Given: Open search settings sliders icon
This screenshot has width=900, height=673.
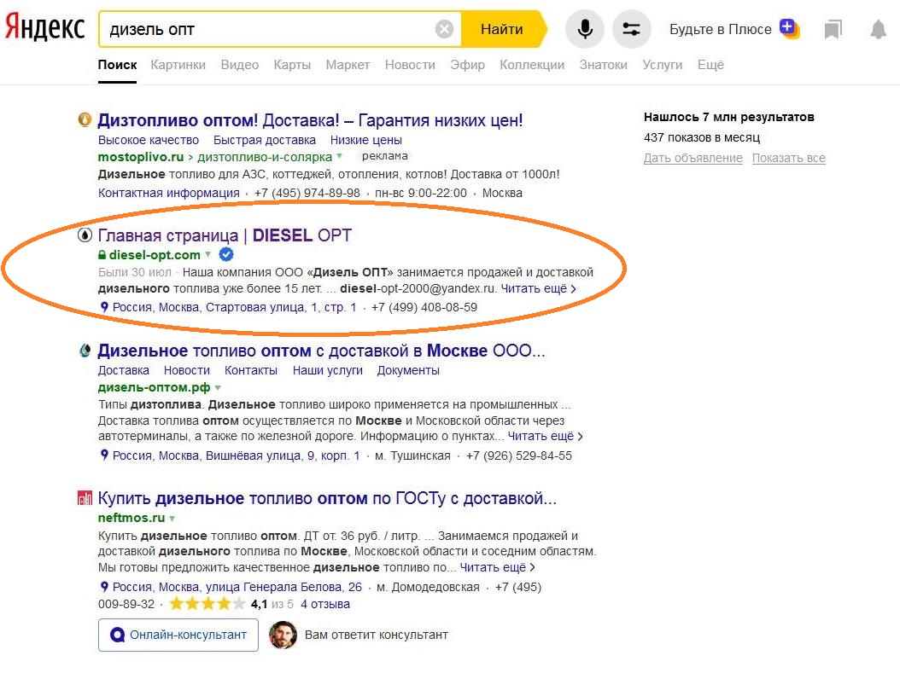Looking at the screenshot, I should click(631, 30).
